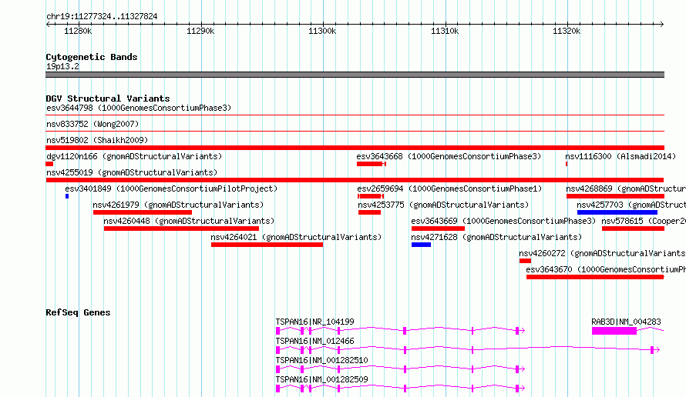Image resolution: width=686 pixels, height=397 pixels.
Task: Open variant dgv1120n166 label
Action: [134, 156]
